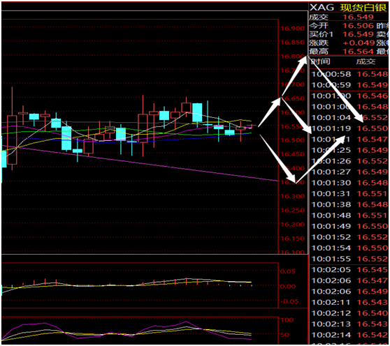Viewport: 390px width, 346px height.
Task: Click the 现货白银 instrument name
Action: click(363, 8)
